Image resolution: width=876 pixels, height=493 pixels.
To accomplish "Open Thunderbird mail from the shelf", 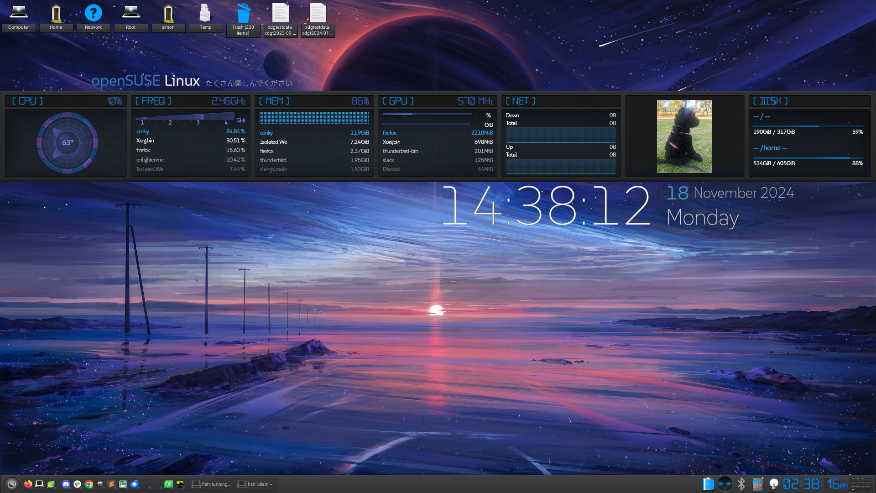I will click(134, 484).
